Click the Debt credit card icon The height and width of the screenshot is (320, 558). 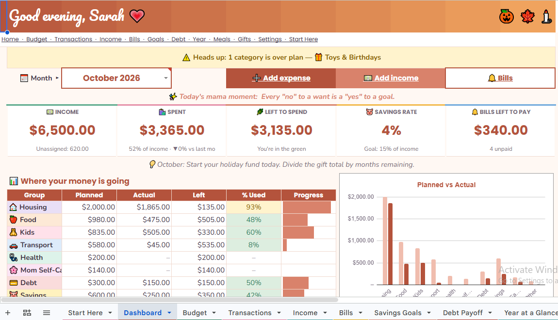click(x=14, y=283)
